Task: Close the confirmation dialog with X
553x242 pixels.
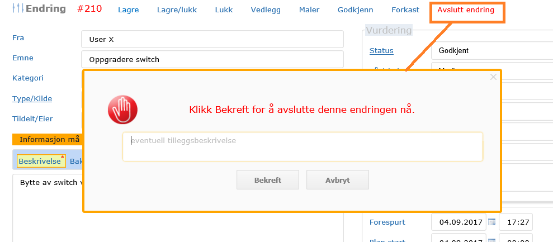Action: point(493,77)
